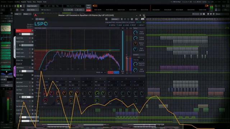Screen dimensions: 230x129
Task: Open the Finestre menu
Action: pos(40,2)
